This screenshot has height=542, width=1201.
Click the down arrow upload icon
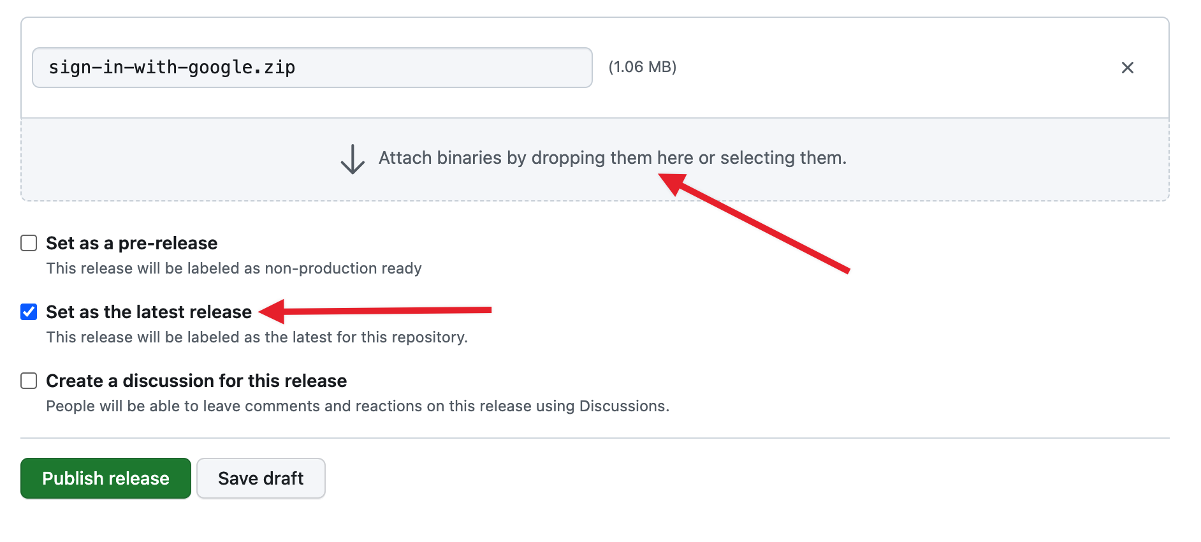(x=353, y=159)
